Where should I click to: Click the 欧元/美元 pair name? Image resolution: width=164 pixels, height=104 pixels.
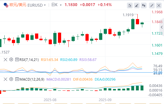pos(18,5)
